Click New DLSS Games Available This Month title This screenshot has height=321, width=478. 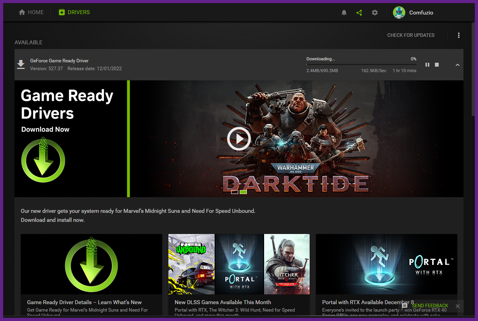pyautogui.click(x=223, y=302)
